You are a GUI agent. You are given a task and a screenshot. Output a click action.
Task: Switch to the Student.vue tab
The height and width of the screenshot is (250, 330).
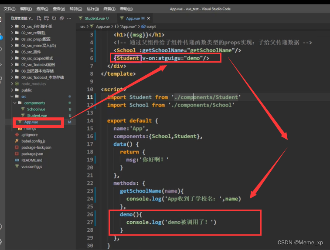[95, 18]
